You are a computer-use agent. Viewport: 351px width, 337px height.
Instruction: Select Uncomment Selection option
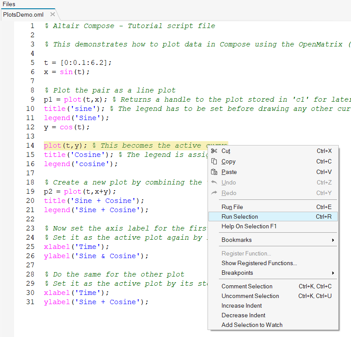250,296
